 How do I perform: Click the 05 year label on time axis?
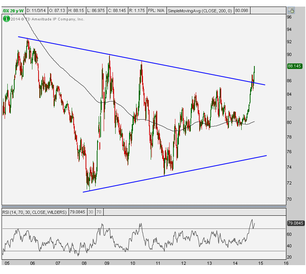7,263
